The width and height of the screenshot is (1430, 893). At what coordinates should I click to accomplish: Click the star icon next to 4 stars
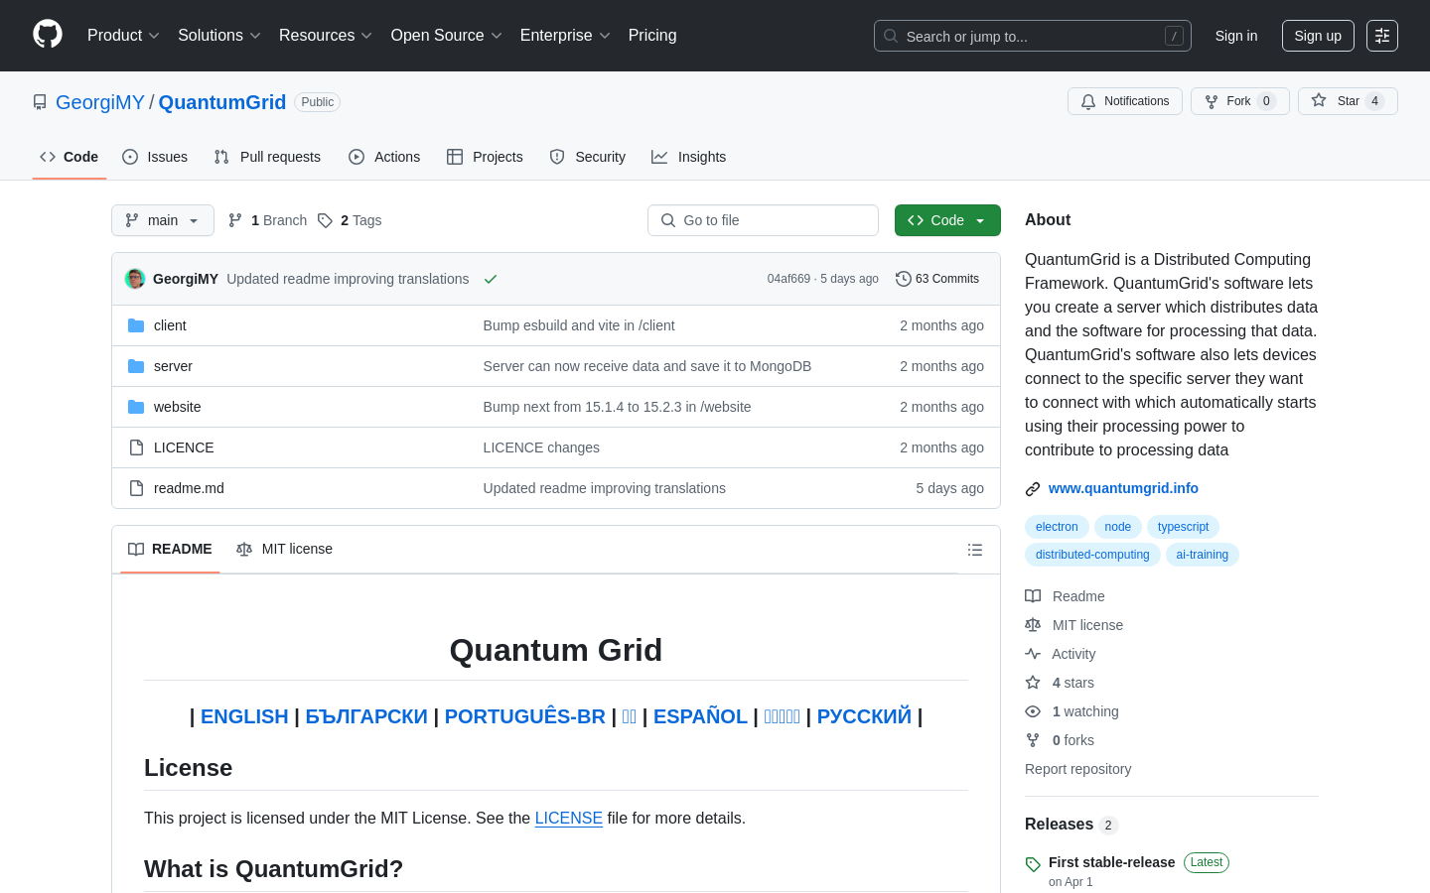tap(1033, 683)
